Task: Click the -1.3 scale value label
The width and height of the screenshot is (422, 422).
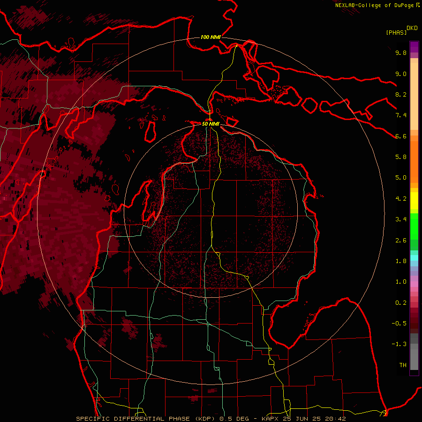Action: [399, 344]
